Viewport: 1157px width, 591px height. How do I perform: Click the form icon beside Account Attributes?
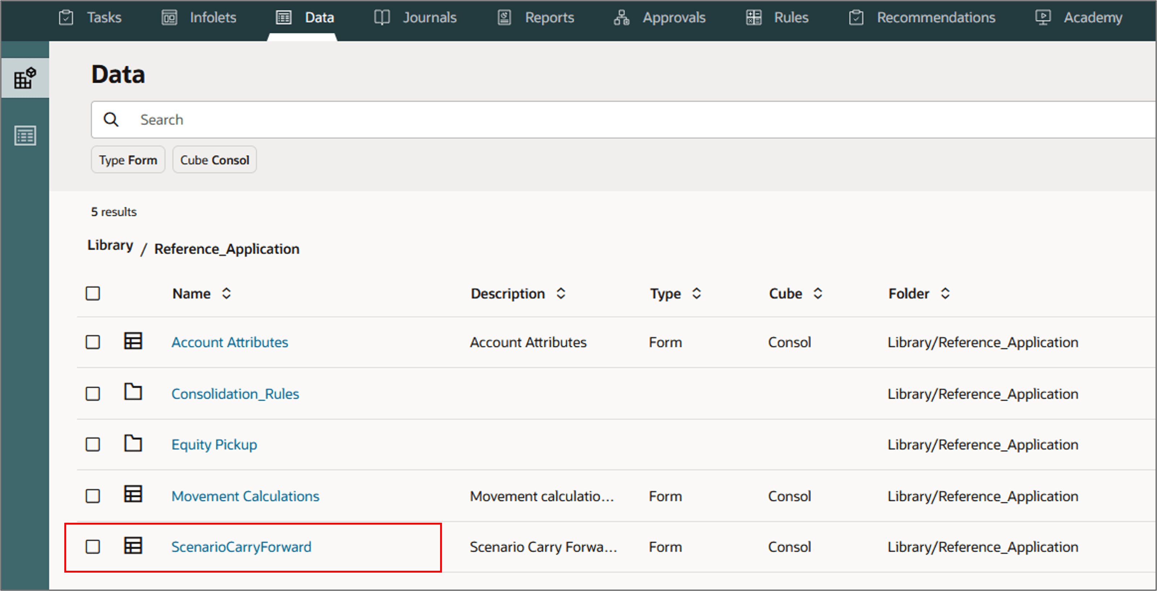pos(133,341)
